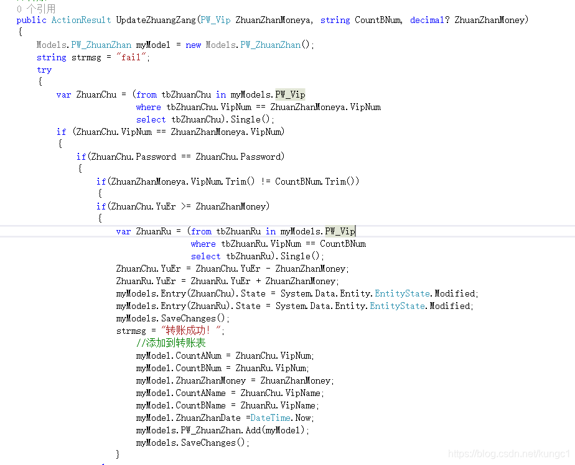Screen dimensions: 575x465
Task: Click the "fail" string literal
Action: pyautogui.click(x=131, y=57)
